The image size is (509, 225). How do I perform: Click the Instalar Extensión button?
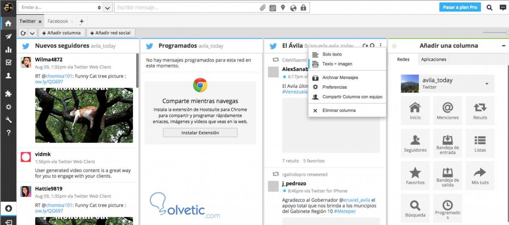click(x=200, y=132)
